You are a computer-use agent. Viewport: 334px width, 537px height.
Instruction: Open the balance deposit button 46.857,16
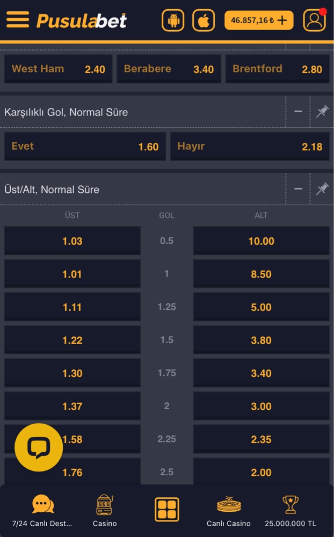(259, 20)
